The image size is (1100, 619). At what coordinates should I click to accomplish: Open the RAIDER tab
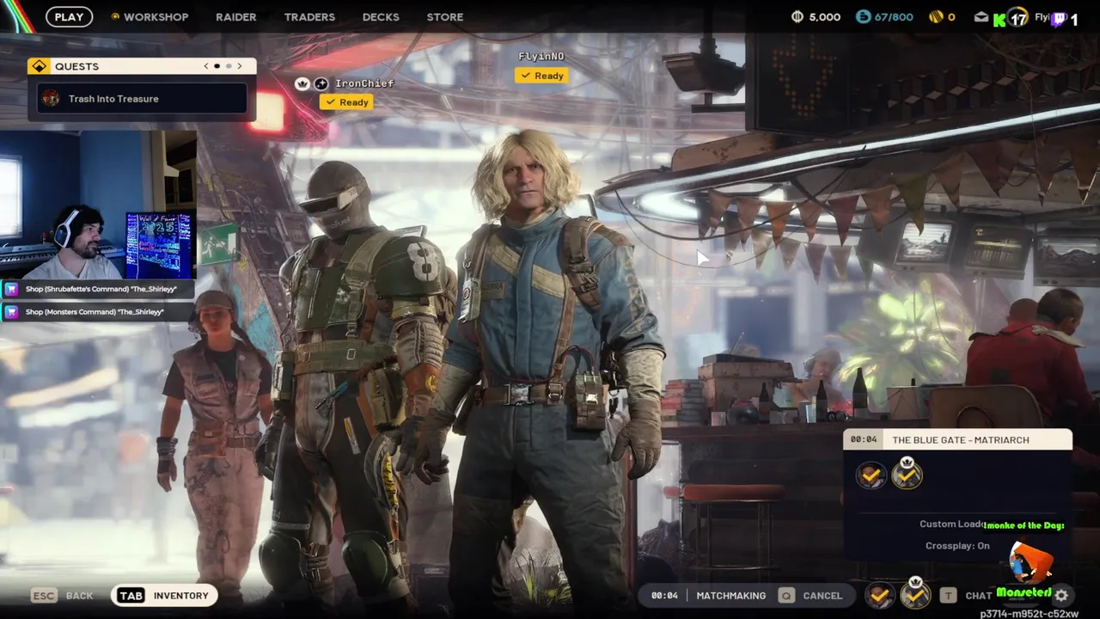pos(235,16)
